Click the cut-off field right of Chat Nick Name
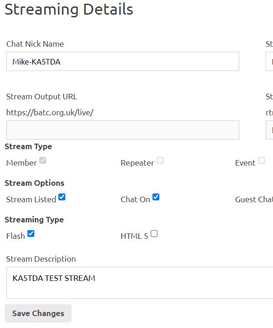 click(269, 61)
